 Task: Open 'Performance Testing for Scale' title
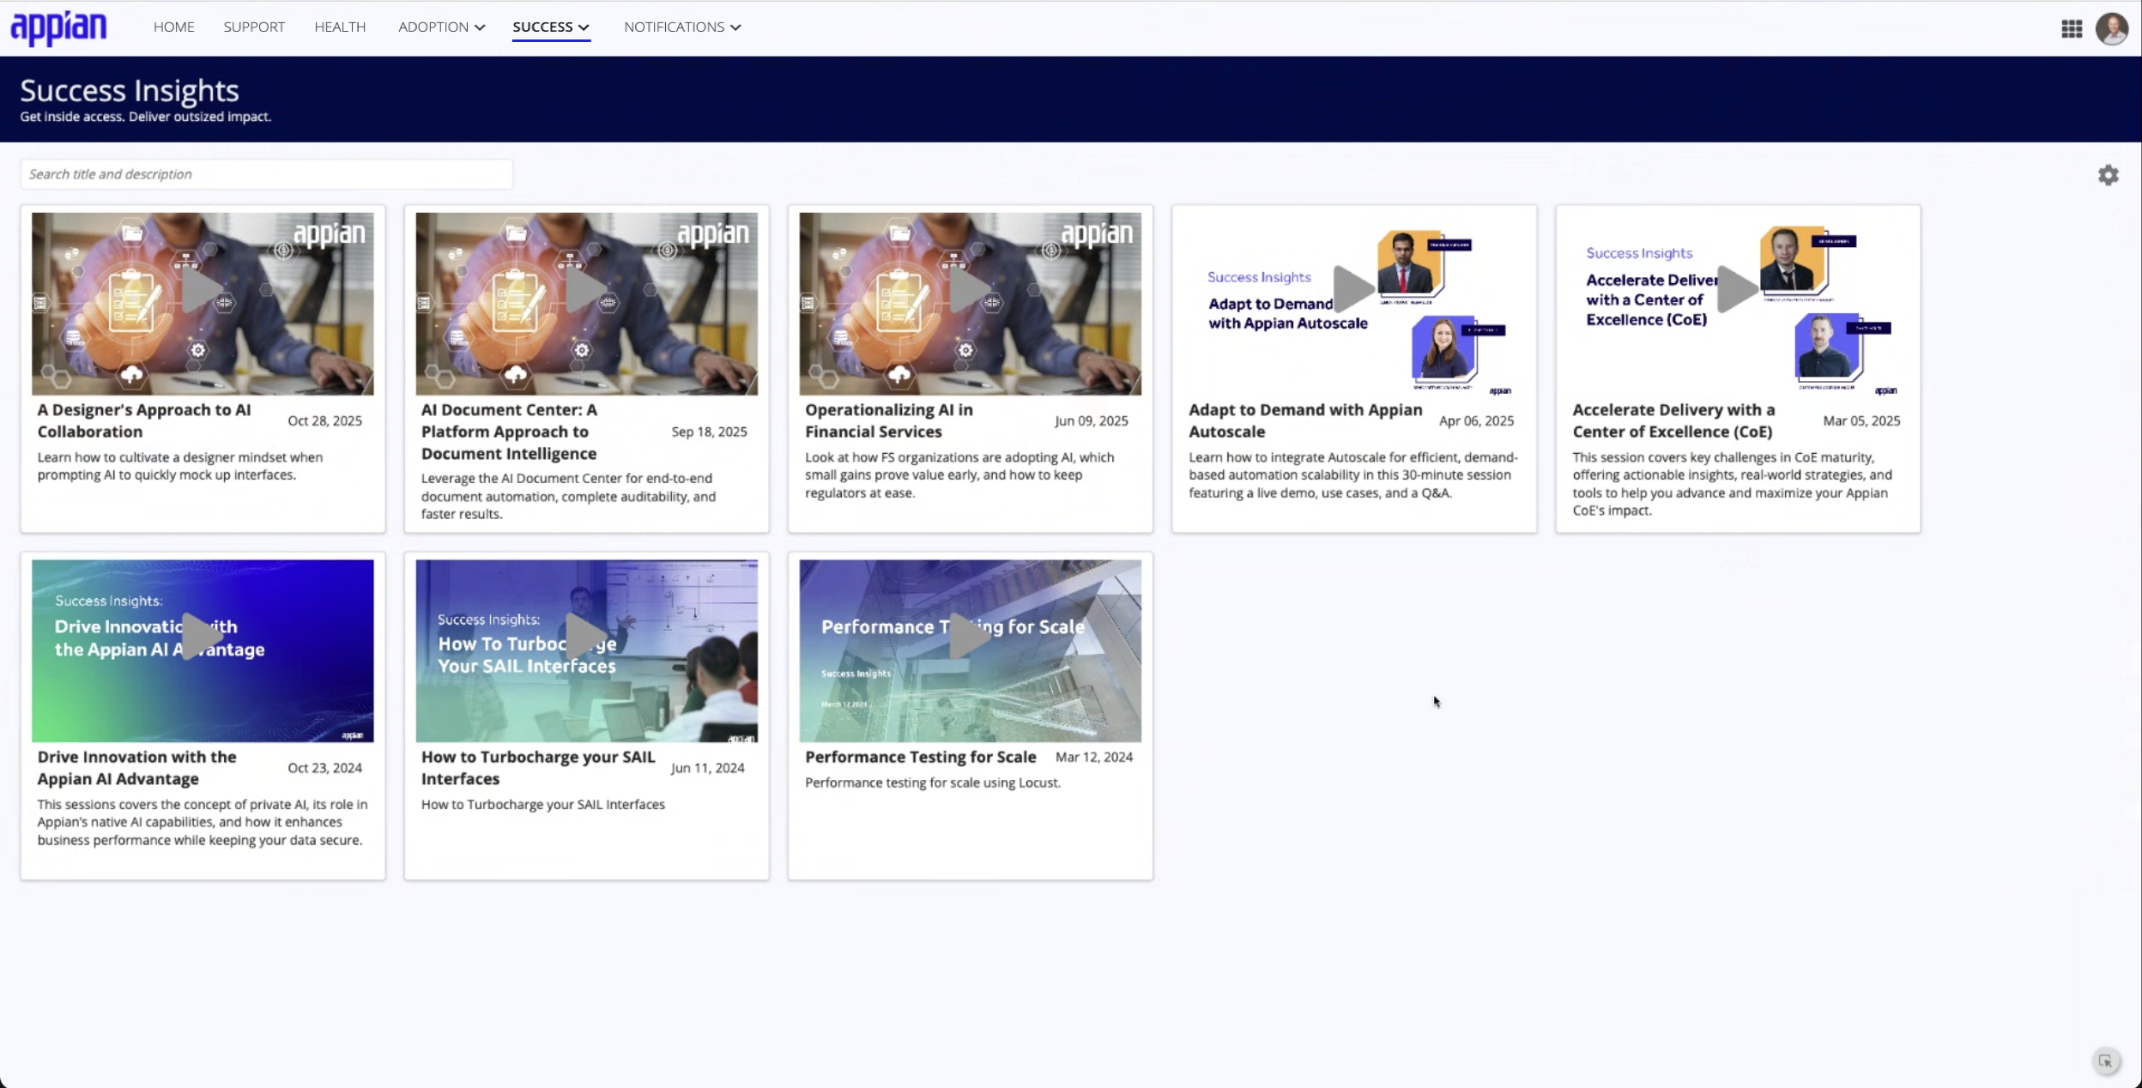coord(921,757)
